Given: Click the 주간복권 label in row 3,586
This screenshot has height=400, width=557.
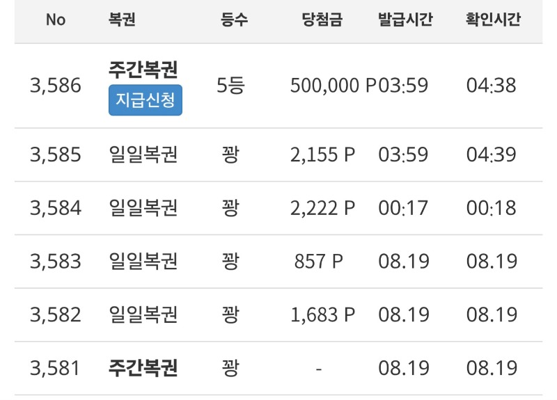Looking at the screenshot, I should click(x=143, y=70).
